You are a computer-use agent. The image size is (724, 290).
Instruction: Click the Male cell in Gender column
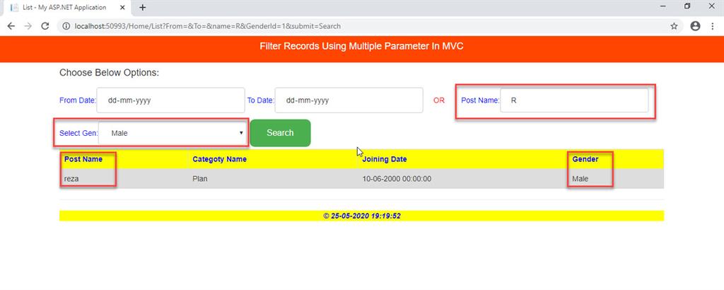[x=580, y=179]
